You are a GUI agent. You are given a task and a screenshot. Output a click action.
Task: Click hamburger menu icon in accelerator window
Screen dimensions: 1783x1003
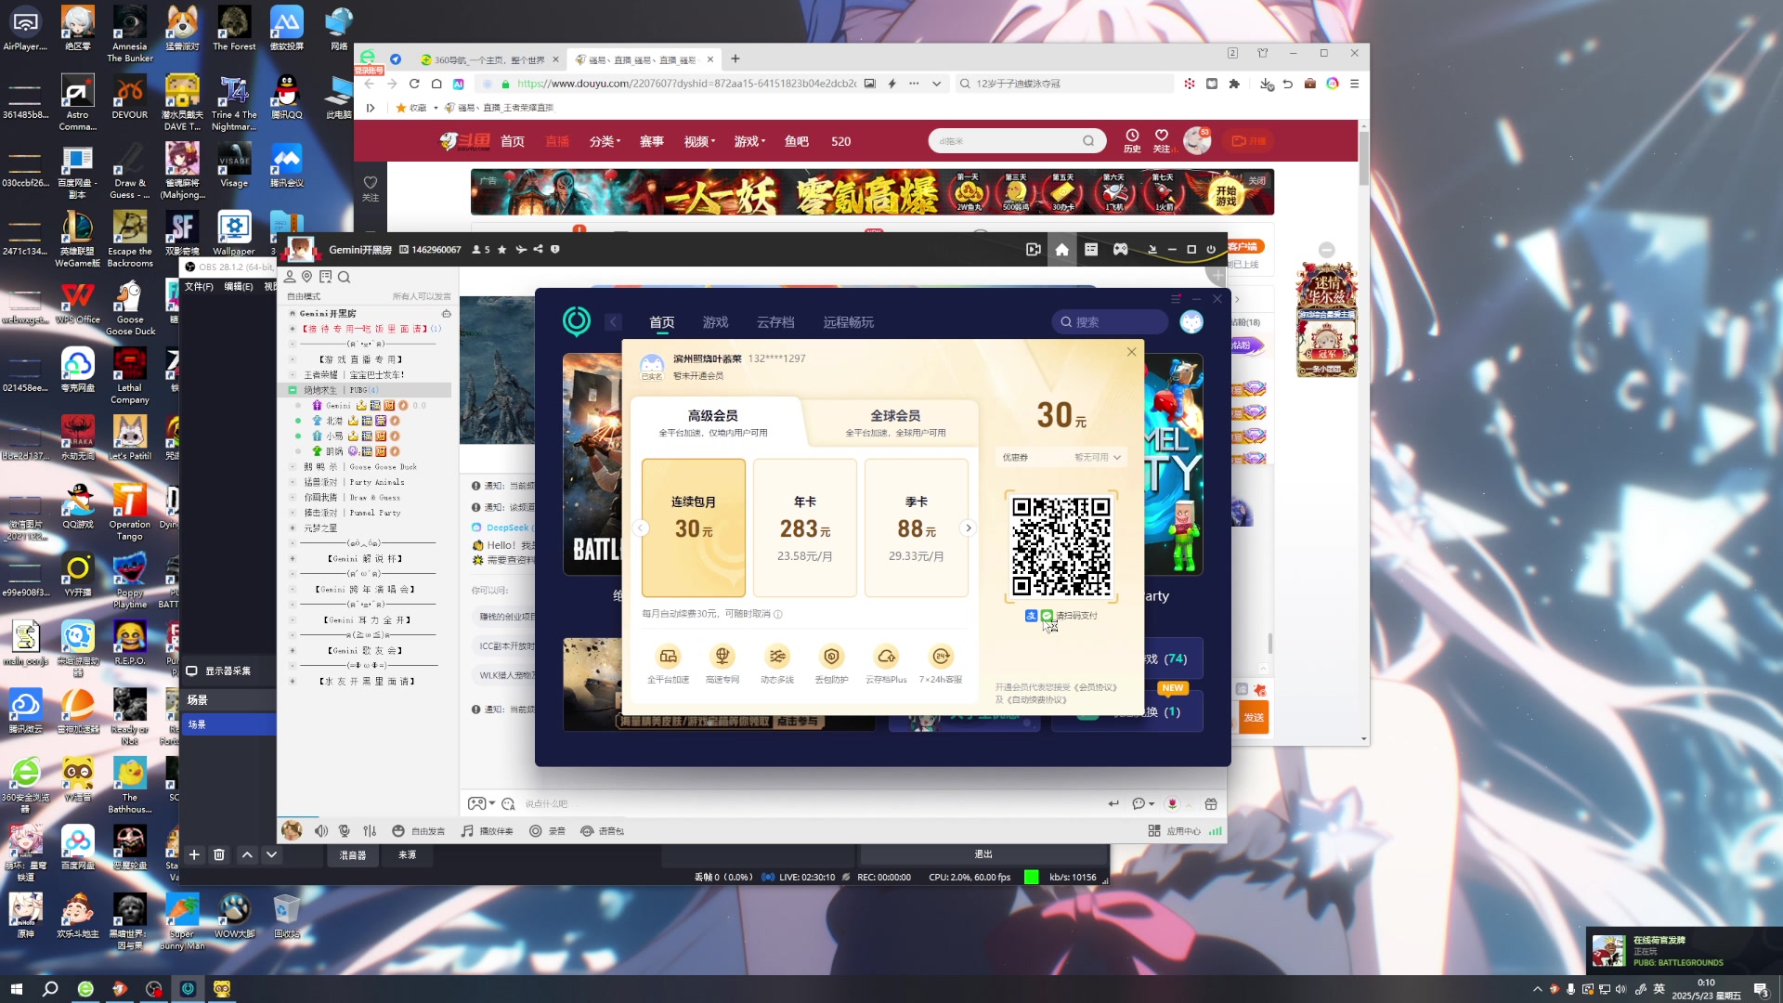[x=1176, y=299]
